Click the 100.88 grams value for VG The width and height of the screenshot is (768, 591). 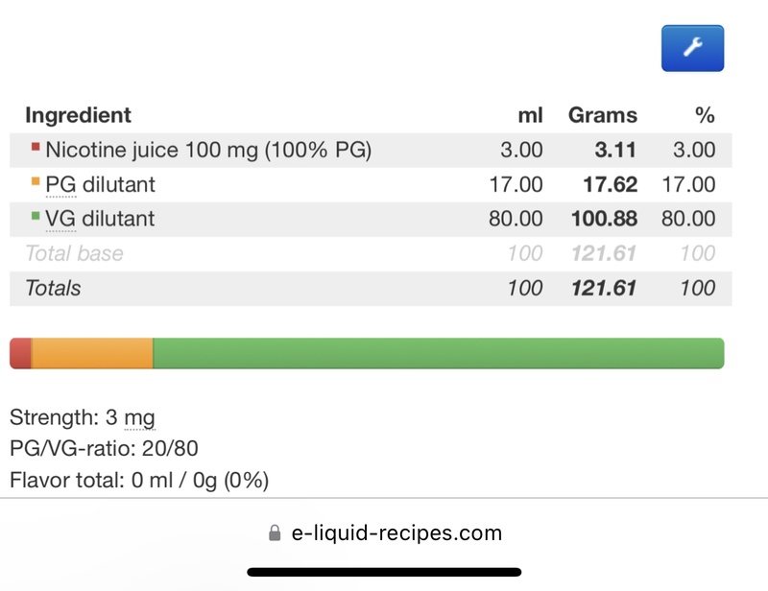pyautogui.click(x=604, y=219)
